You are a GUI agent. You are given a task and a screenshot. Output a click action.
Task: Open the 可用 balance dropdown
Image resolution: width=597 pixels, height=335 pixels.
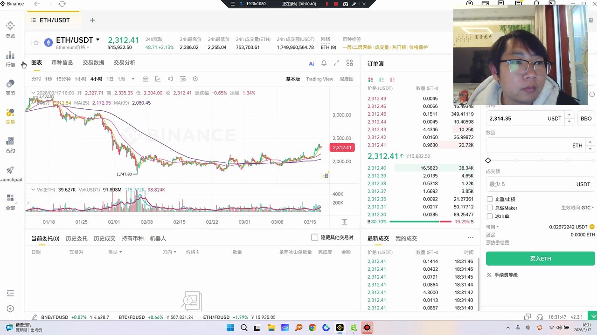[x=492, y=227]
